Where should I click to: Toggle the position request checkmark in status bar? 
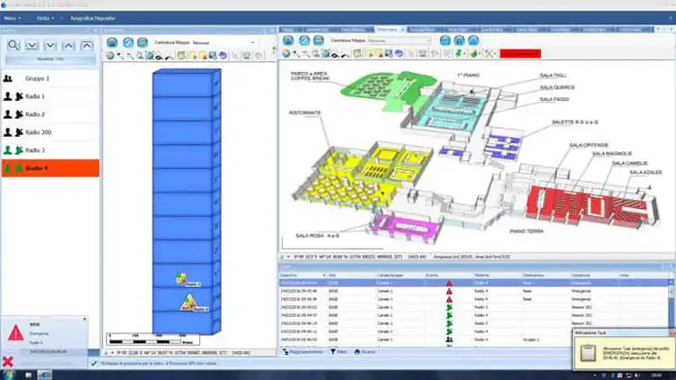click(93, 363)
